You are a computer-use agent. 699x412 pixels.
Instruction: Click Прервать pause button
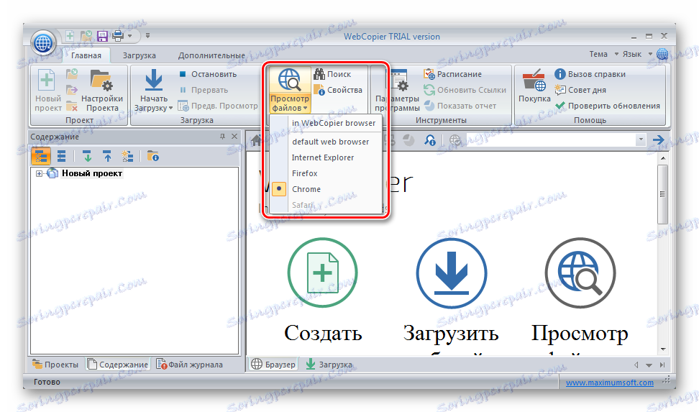[204, 90]
